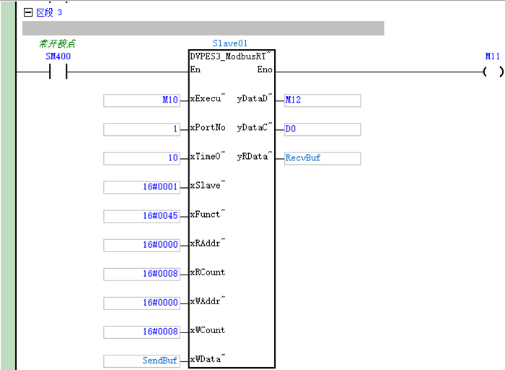Click the xPortNo pin label
The height and width of the screenshot is (370, 505).
[x=208, y=127]
